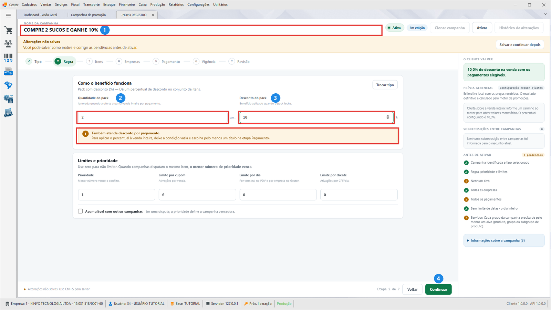Open the barcode products sidebar icon

tap(8, 58)
